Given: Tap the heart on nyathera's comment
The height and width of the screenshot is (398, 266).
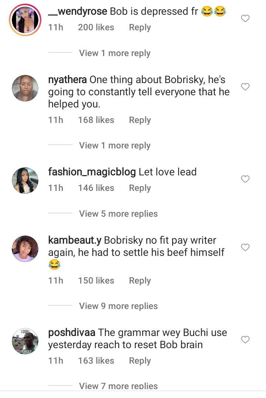Looking at the screenshot, I should (245, 87).
